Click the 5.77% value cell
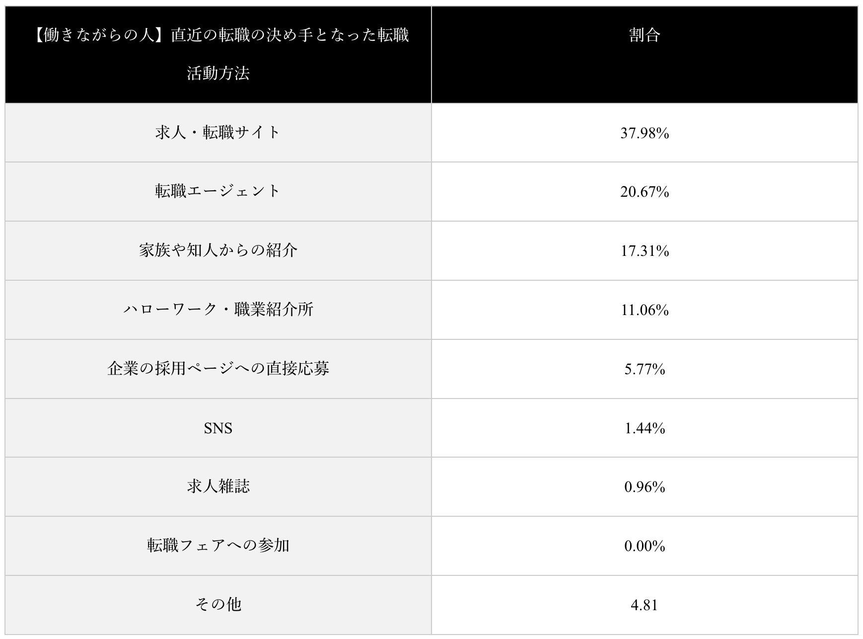The image size is (863, 639). coord(644,369)
